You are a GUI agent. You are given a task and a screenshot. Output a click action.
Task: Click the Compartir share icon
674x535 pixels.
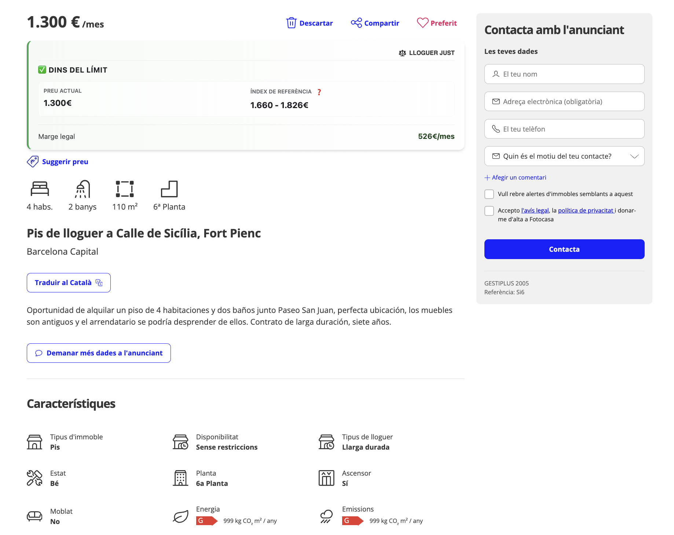(356, 23)
